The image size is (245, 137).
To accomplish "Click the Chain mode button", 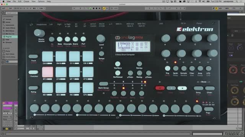I will tap(209, 88).
